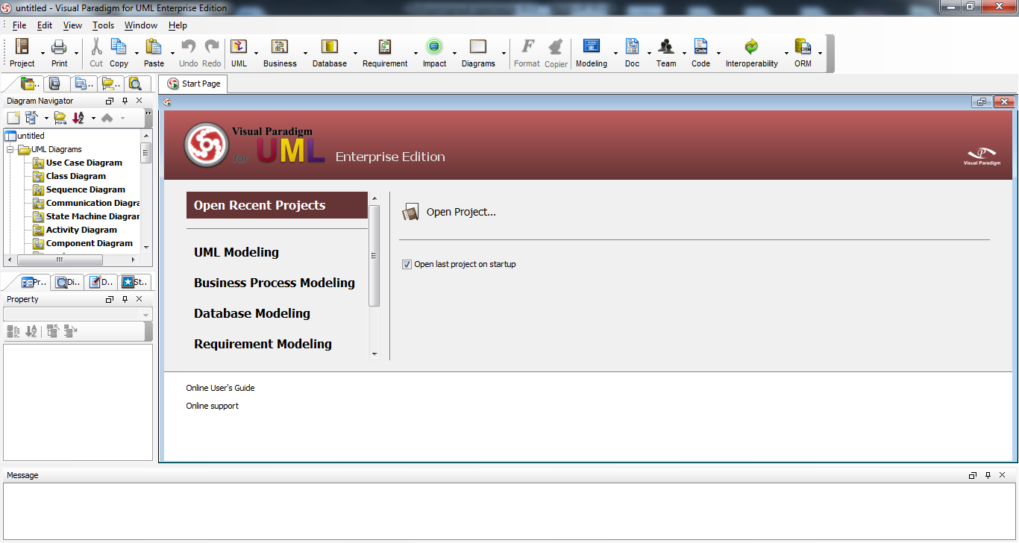The width and height of the screenshot is (1019, 543).
Task: Open the Online User's Guide link
Action: 220,388
